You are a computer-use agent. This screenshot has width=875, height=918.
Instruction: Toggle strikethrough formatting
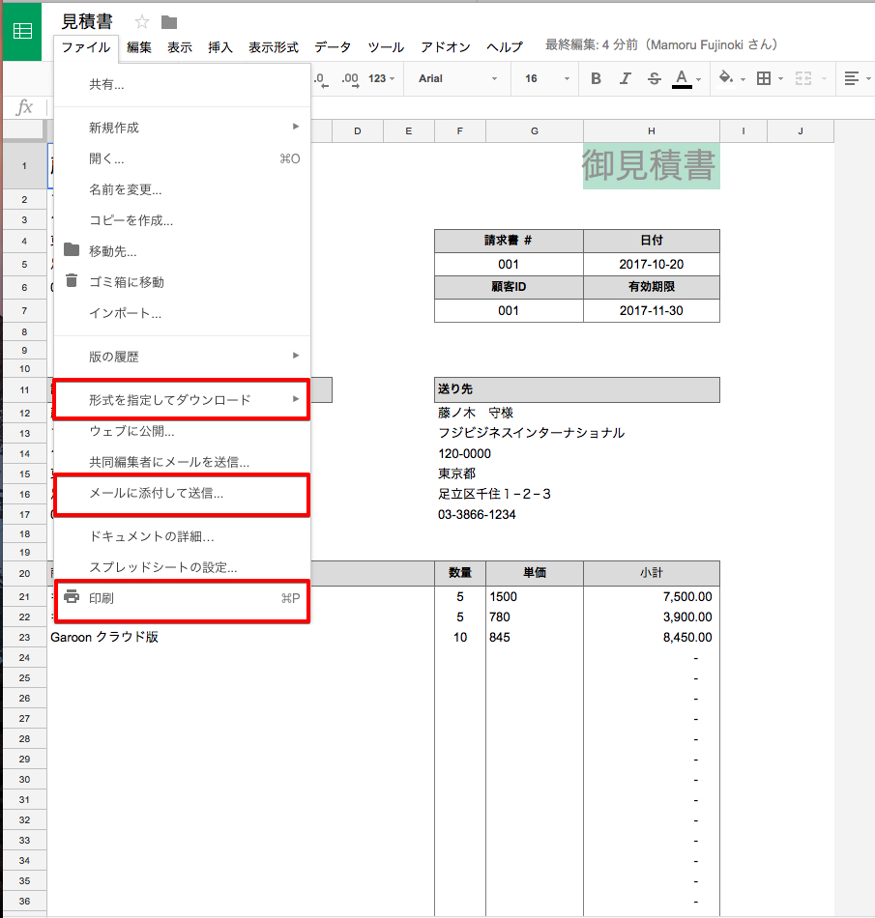coord(654,78)
